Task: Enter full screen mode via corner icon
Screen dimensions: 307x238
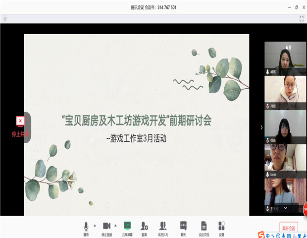Action: pos(301,19)
